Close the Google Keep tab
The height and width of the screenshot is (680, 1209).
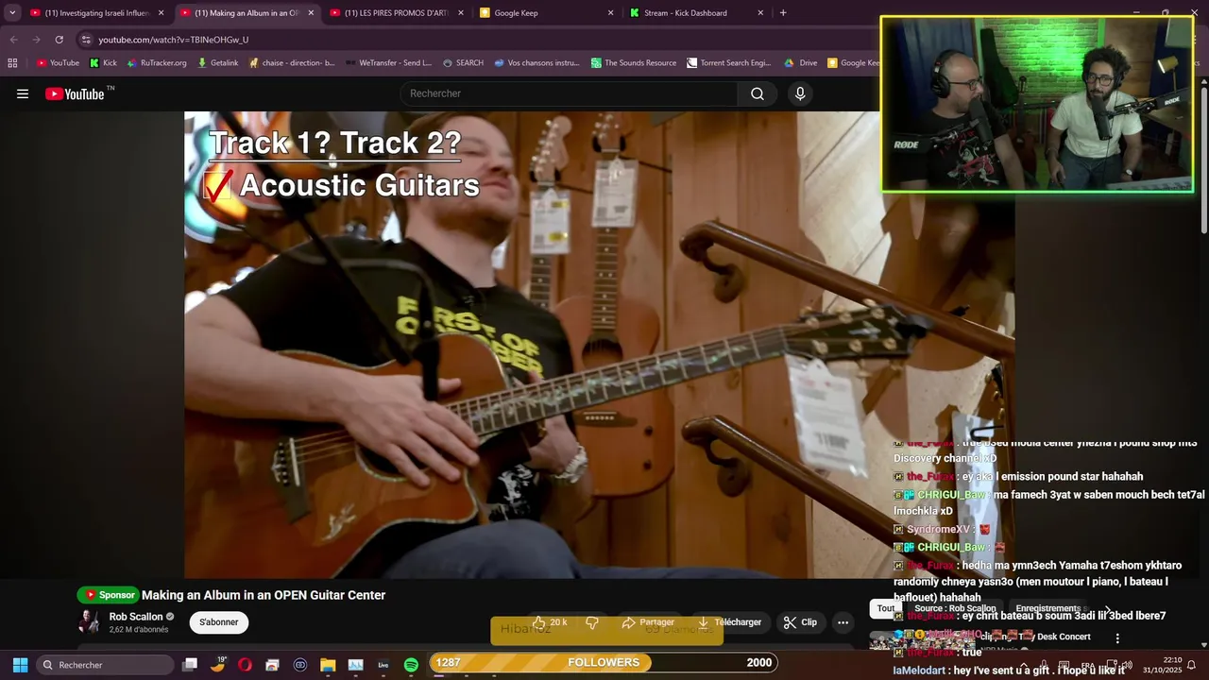click(x=610, y=13)
